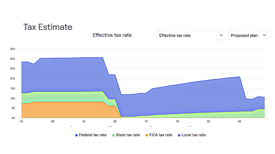Click age 68 on the x-axis

[115, 121]
